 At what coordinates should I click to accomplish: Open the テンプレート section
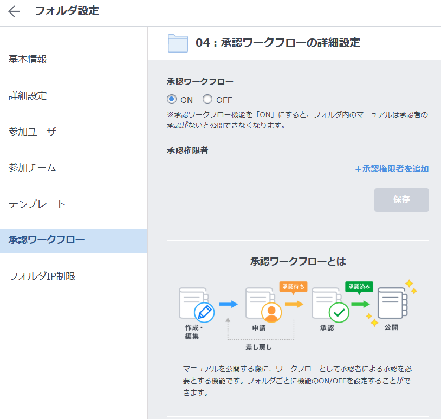[x=37, y=204]
